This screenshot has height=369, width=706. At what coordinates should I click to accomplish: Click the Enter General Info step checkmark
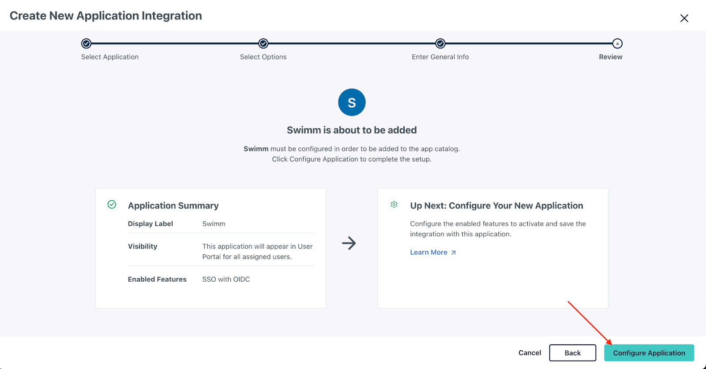pyautogui.click(x=440, y=44)
